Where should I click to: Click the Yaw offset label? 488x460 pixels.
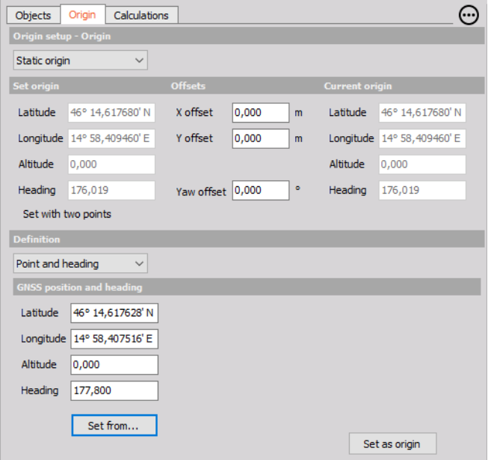201,191
